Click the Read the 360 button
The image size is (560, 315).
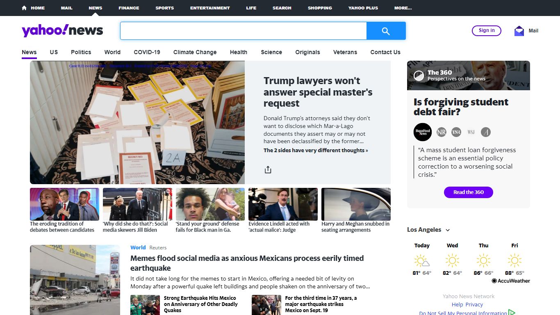point(469,192)
